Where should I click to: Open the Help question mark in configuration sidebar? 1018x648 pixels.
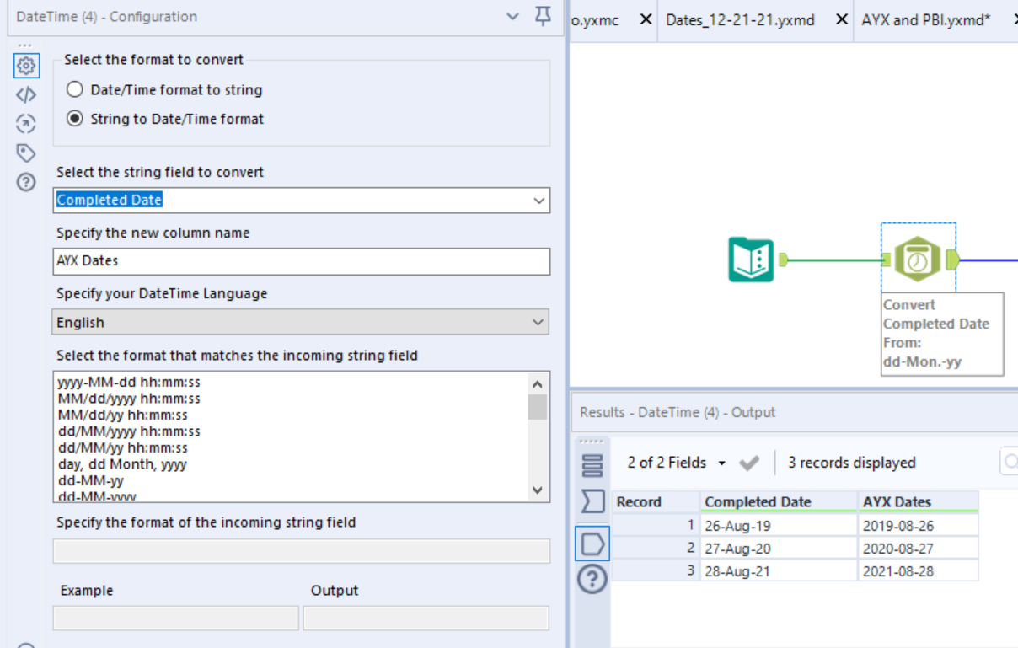(x=26, y=181)
